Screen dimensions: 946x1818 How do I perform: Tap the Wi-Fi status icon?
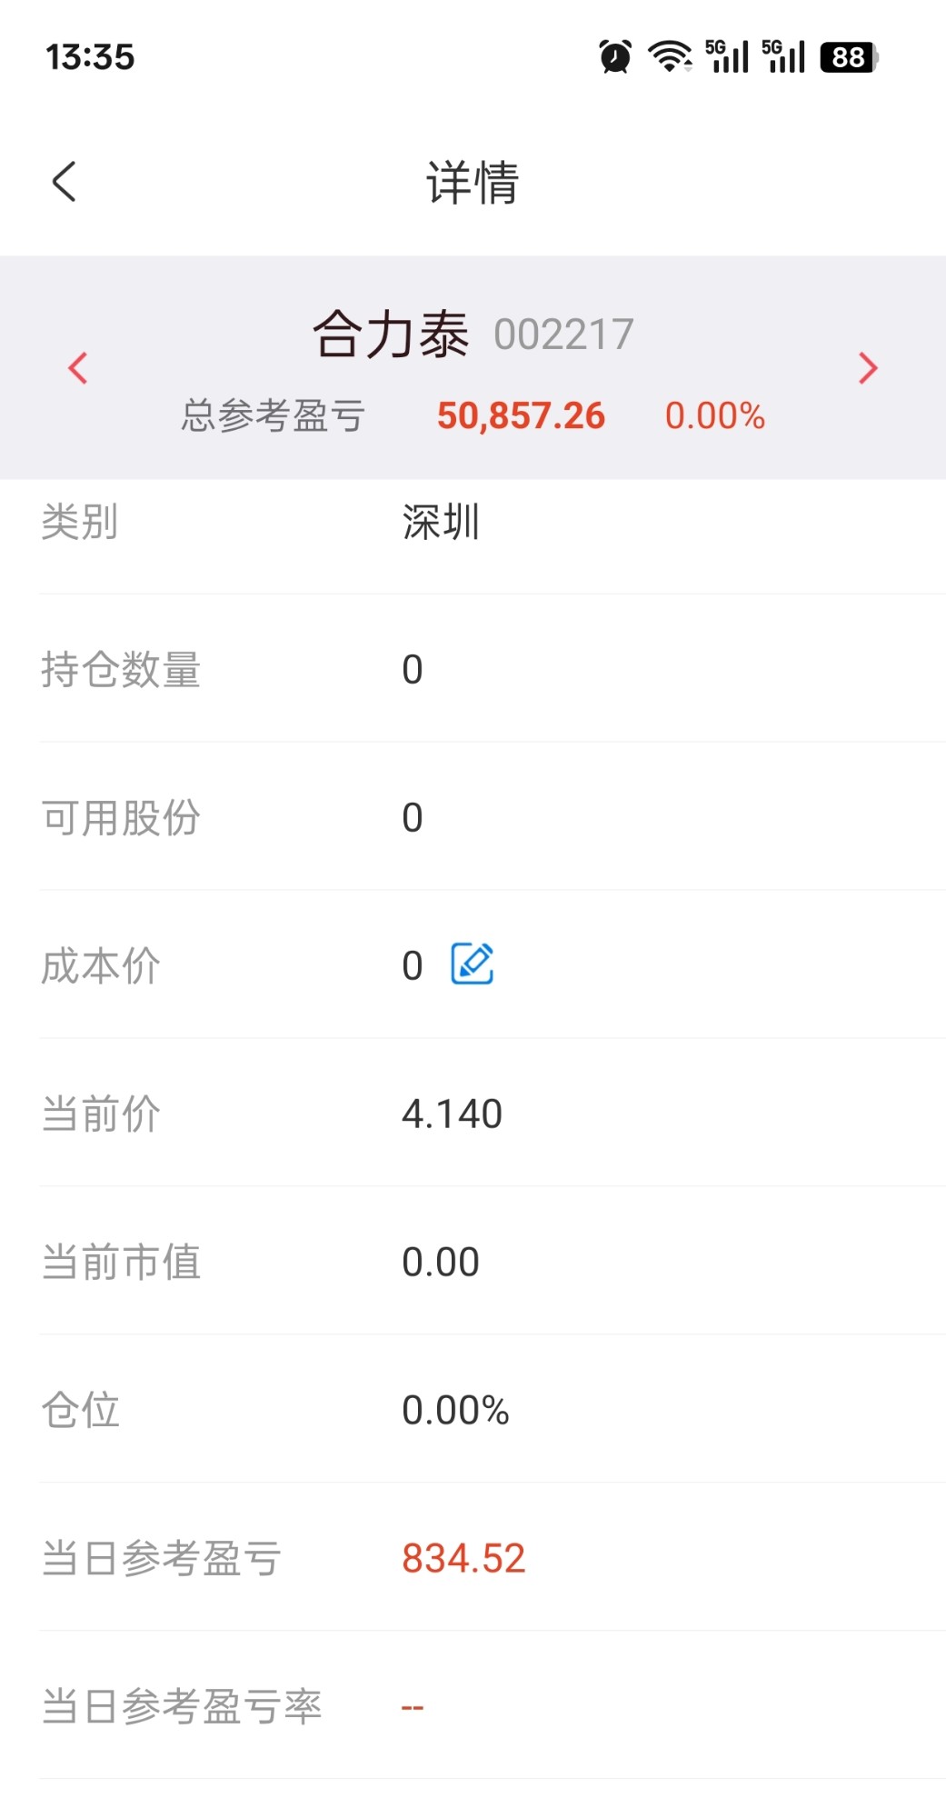pos(670,56)
